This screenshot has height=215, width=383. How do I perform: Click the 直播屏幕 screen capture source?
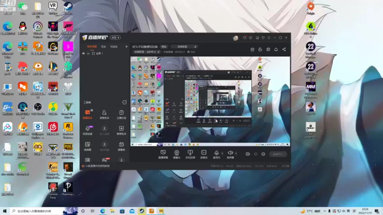(163, 154)
